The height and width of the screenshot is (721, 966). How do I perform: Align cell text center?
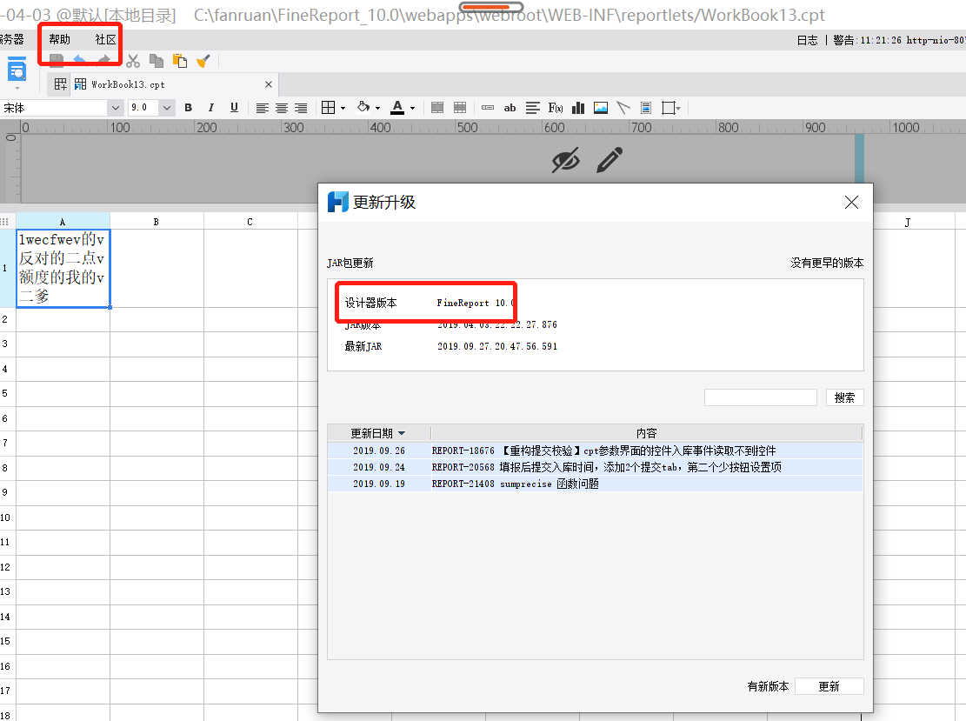click(282, 109)
